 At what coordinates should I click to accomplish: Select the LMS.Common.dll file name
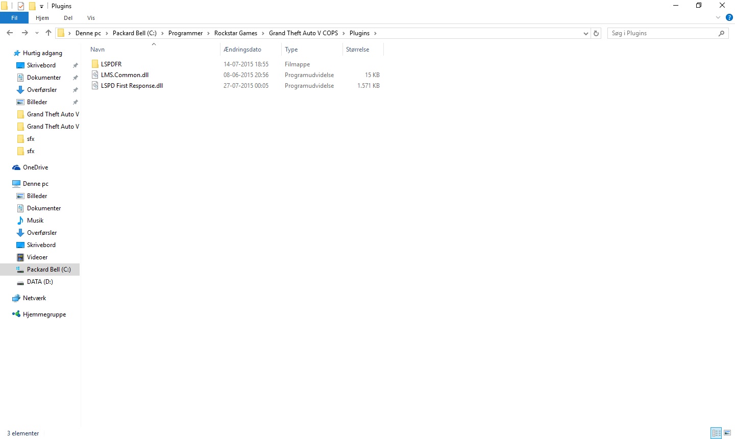point(125,75)
